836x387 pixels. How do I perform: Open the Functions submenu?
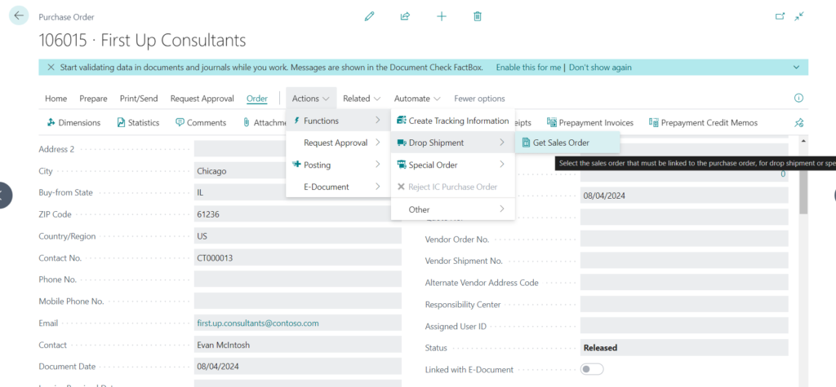point(338,121)
